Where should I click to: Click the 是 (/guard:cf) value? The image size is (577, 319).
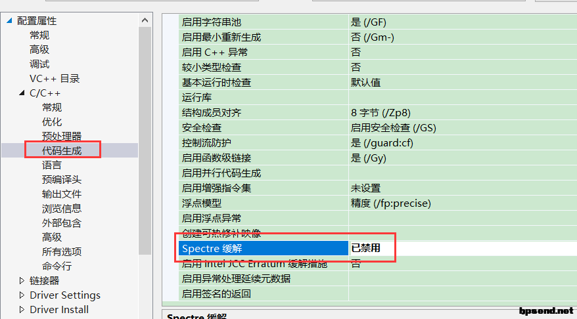382,142
